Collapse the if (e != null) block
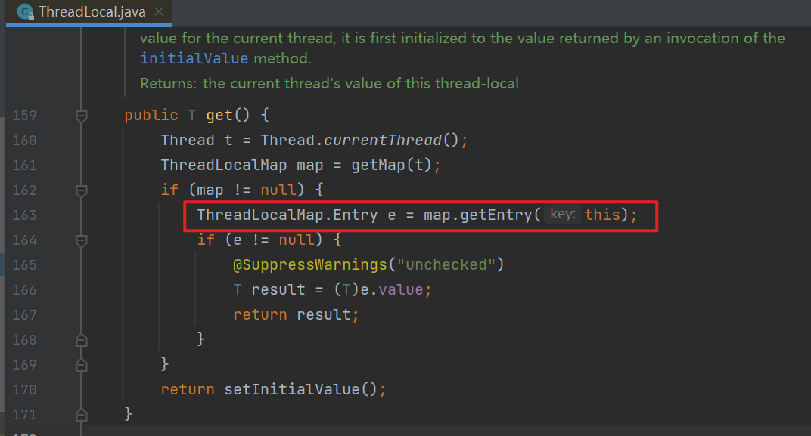Viewport: 811px width, 436px height. pyautogui.click(x=82, y=241)
